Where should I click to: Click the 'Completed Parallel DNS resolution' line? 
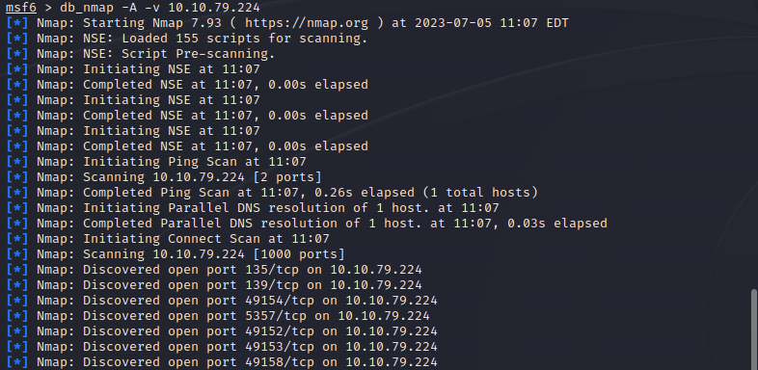307,224
